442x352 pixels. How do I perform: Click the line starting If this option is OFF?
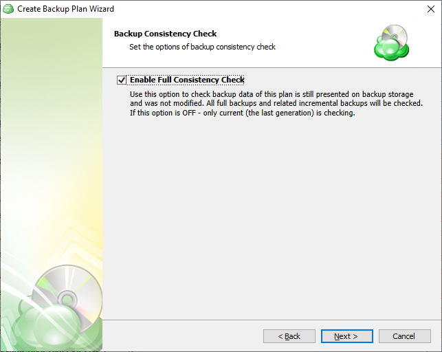242,113
